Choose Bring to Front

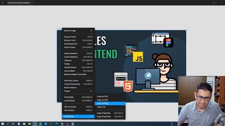(x=78, y=40)
